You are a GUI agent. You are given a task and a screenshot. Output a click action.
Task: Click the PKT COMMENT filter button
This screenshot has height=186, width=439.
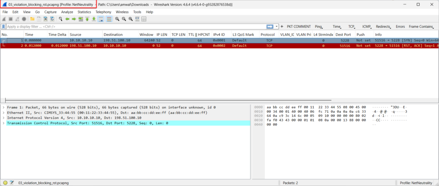click(x=299, y=27)
